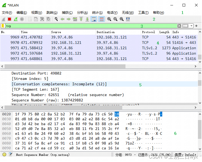Open the 编辑(E) menu
The width and height of the screenshot is (202, 162).
click(22, 13)
